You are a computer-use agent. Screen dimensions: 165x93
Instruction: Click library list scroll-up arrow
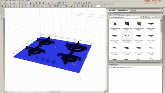pos(161,20)
